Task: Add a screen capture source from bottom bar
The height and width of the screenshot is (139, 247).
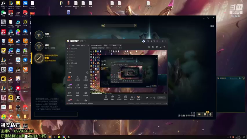Action: click(x=106, y=98)
